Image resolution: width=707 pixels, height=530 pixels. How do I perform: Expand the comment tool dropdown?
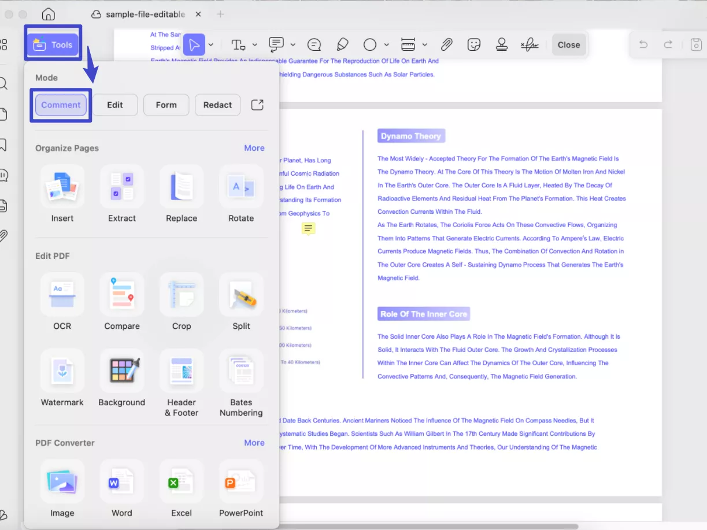[x=291, y=45]
